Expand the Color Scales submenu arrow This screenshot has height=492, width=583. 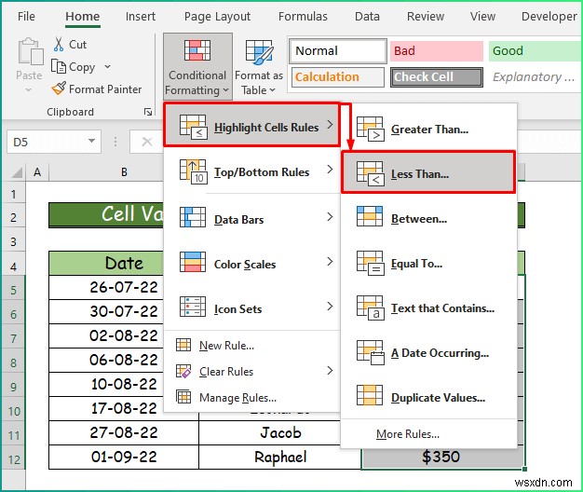point(330,262)
